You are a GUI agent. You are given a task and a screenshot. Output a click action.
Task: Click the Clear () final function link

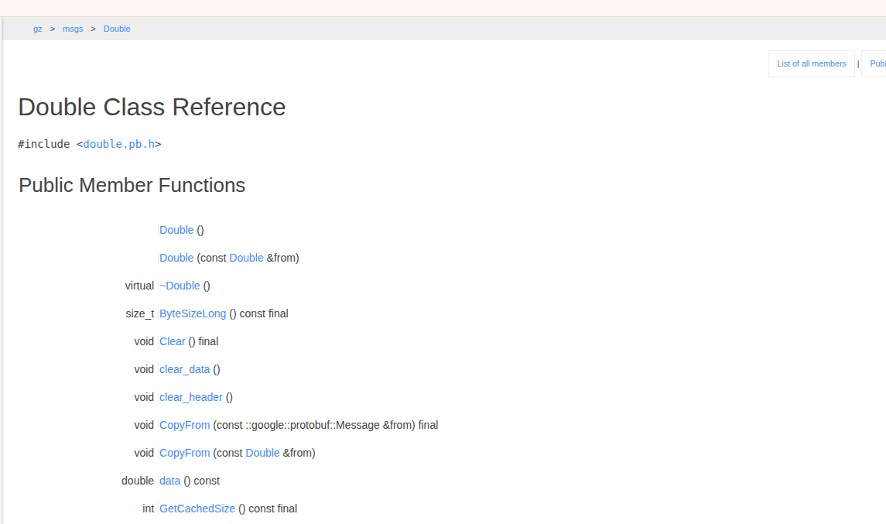pyautogui.click(x=173, y=341)
